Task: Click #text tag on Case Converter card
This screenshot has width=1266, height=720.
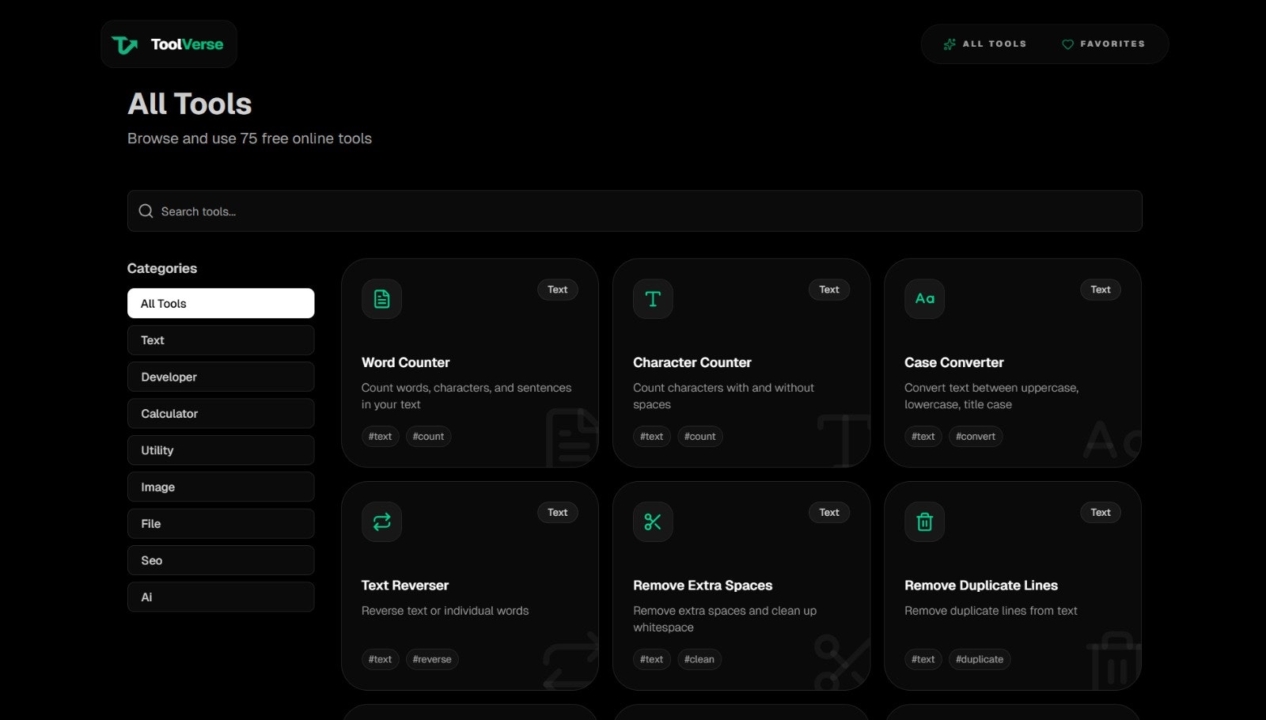Action: pos(923,437)
